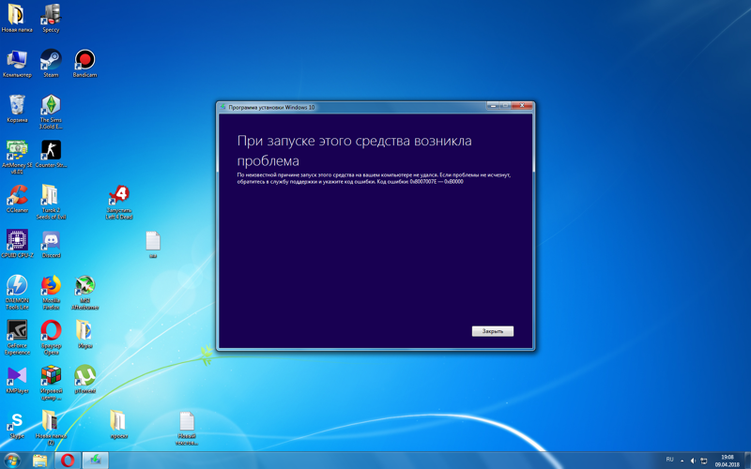Screen dimensions: 751x469
Task: Open the Компьютер desktop icon
Action: pos(17,63)
